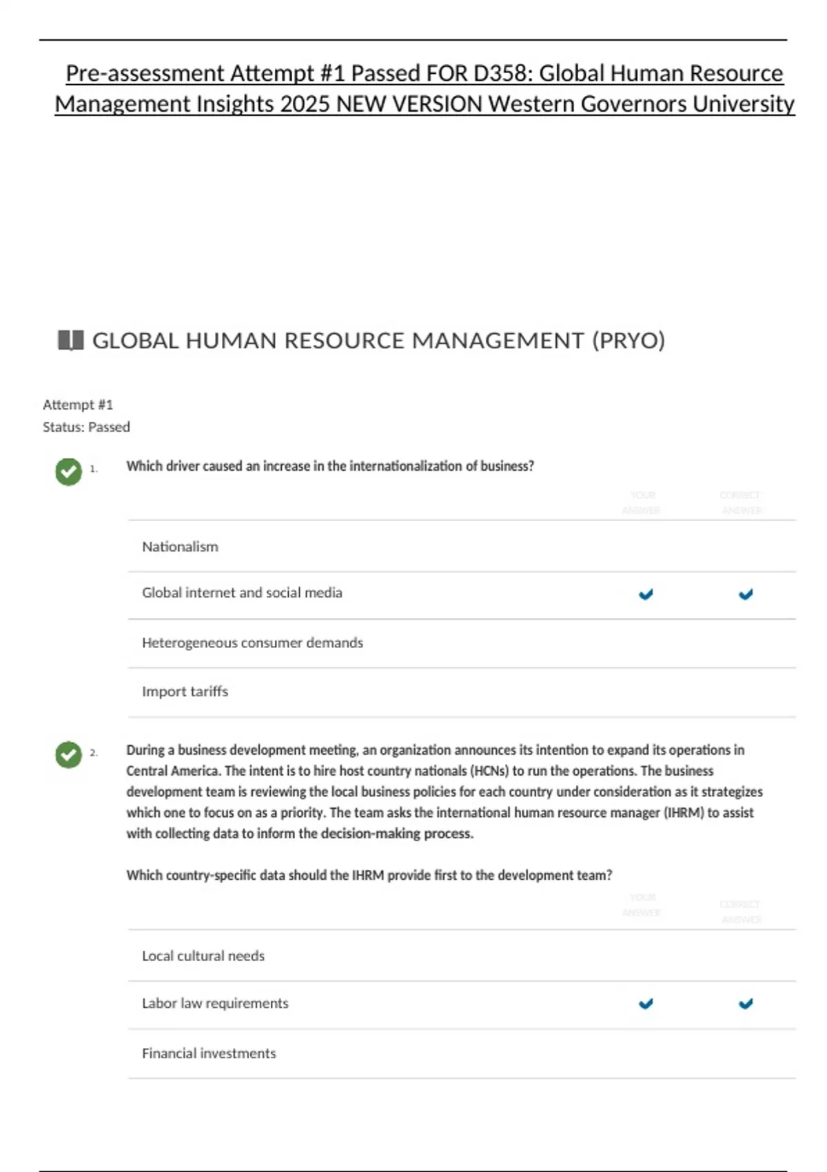Select the Local cultural needs option
Viewport: 827px width, 1172px height.
(x=203, y=956)
